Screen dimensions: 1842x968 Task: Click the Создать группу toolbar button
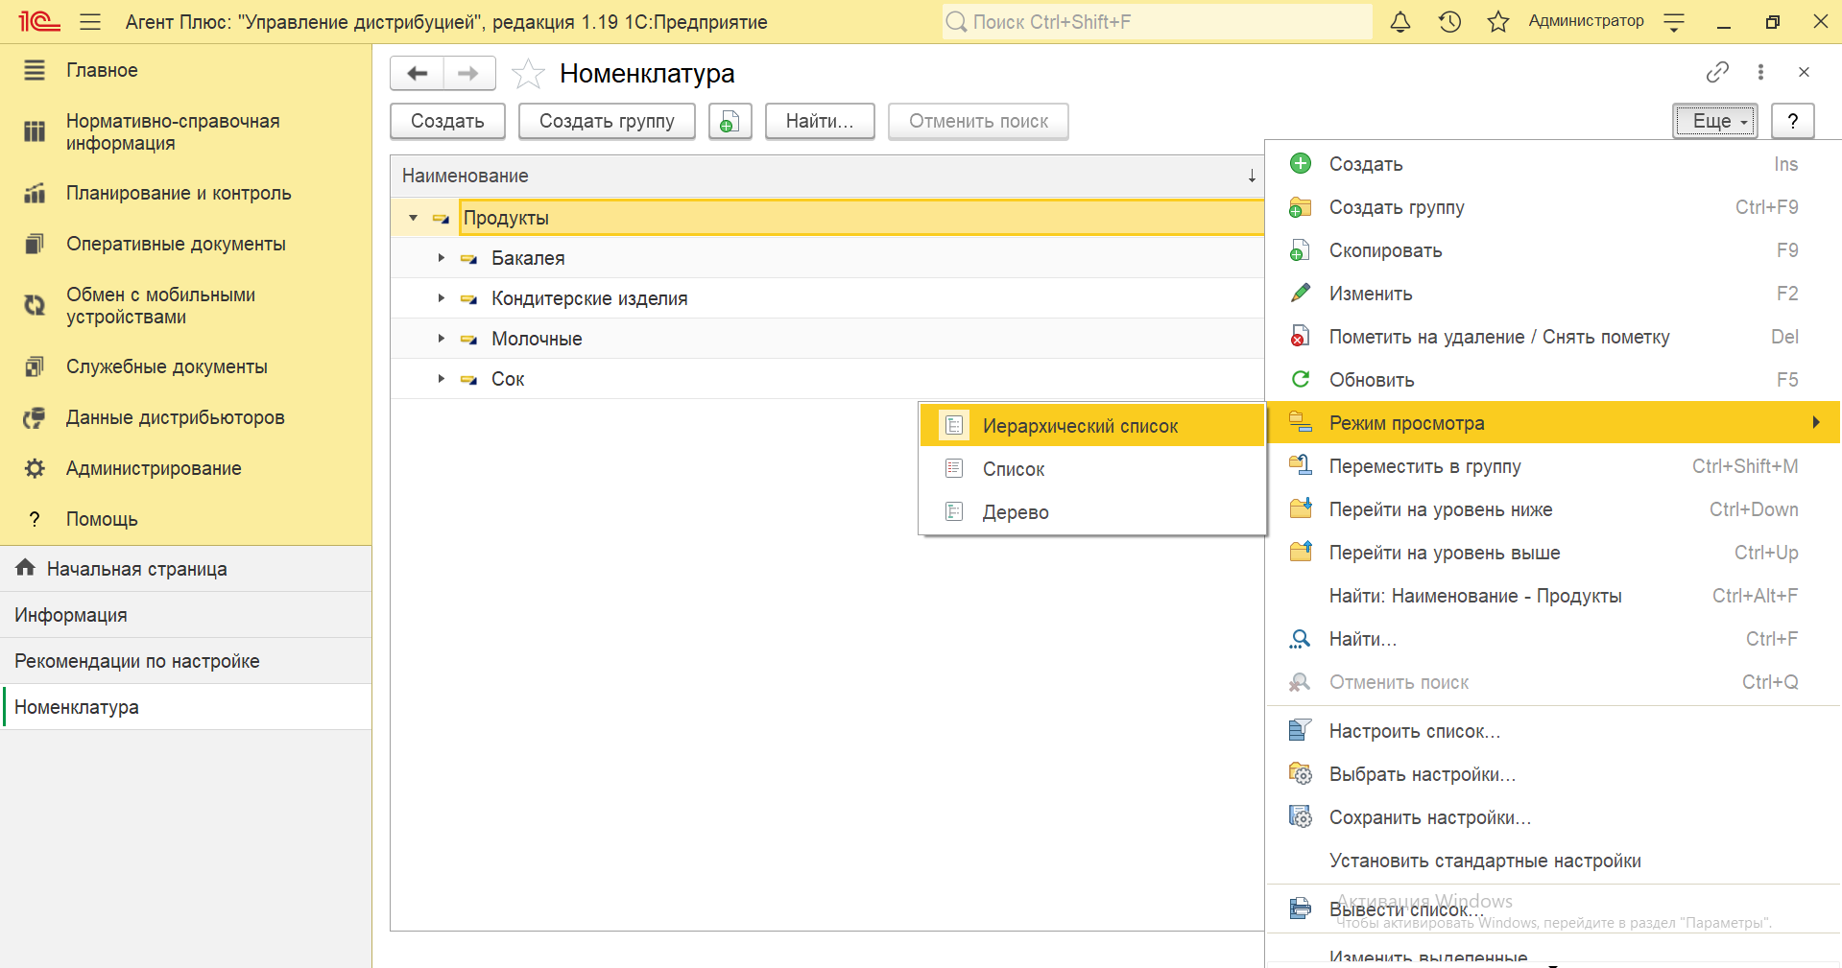[x=607, y=121]
